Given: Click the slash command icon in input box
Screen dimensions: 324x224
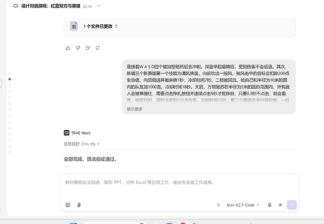Looking at the screenshot, I should (68, 205).
